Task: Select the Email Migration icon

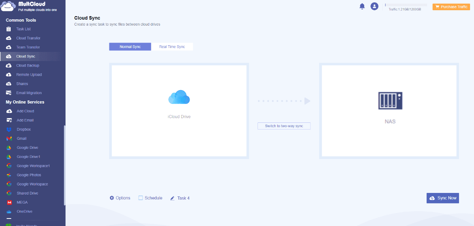Action: coord(9,93)
